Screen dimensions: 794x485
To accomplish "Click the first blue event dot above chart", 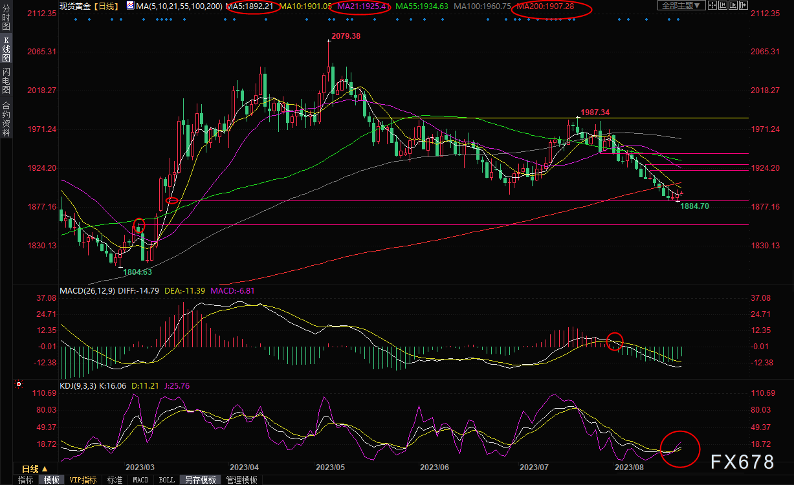I will (x=75, y=19).
